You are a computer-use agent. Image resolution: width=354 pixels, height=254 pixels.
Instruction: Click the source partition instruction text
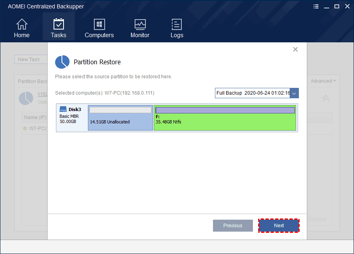coord(113,77)
